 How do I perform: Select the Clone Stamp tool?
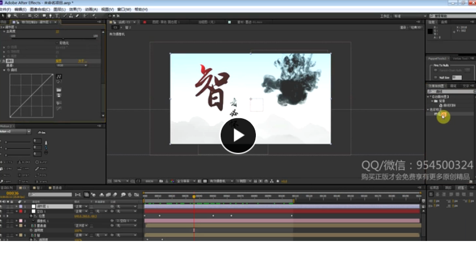pos(71,16)
